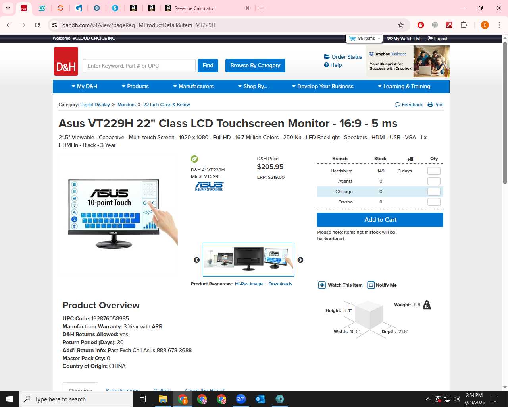Open the Monitors breadcrumb

click(127, 105)
